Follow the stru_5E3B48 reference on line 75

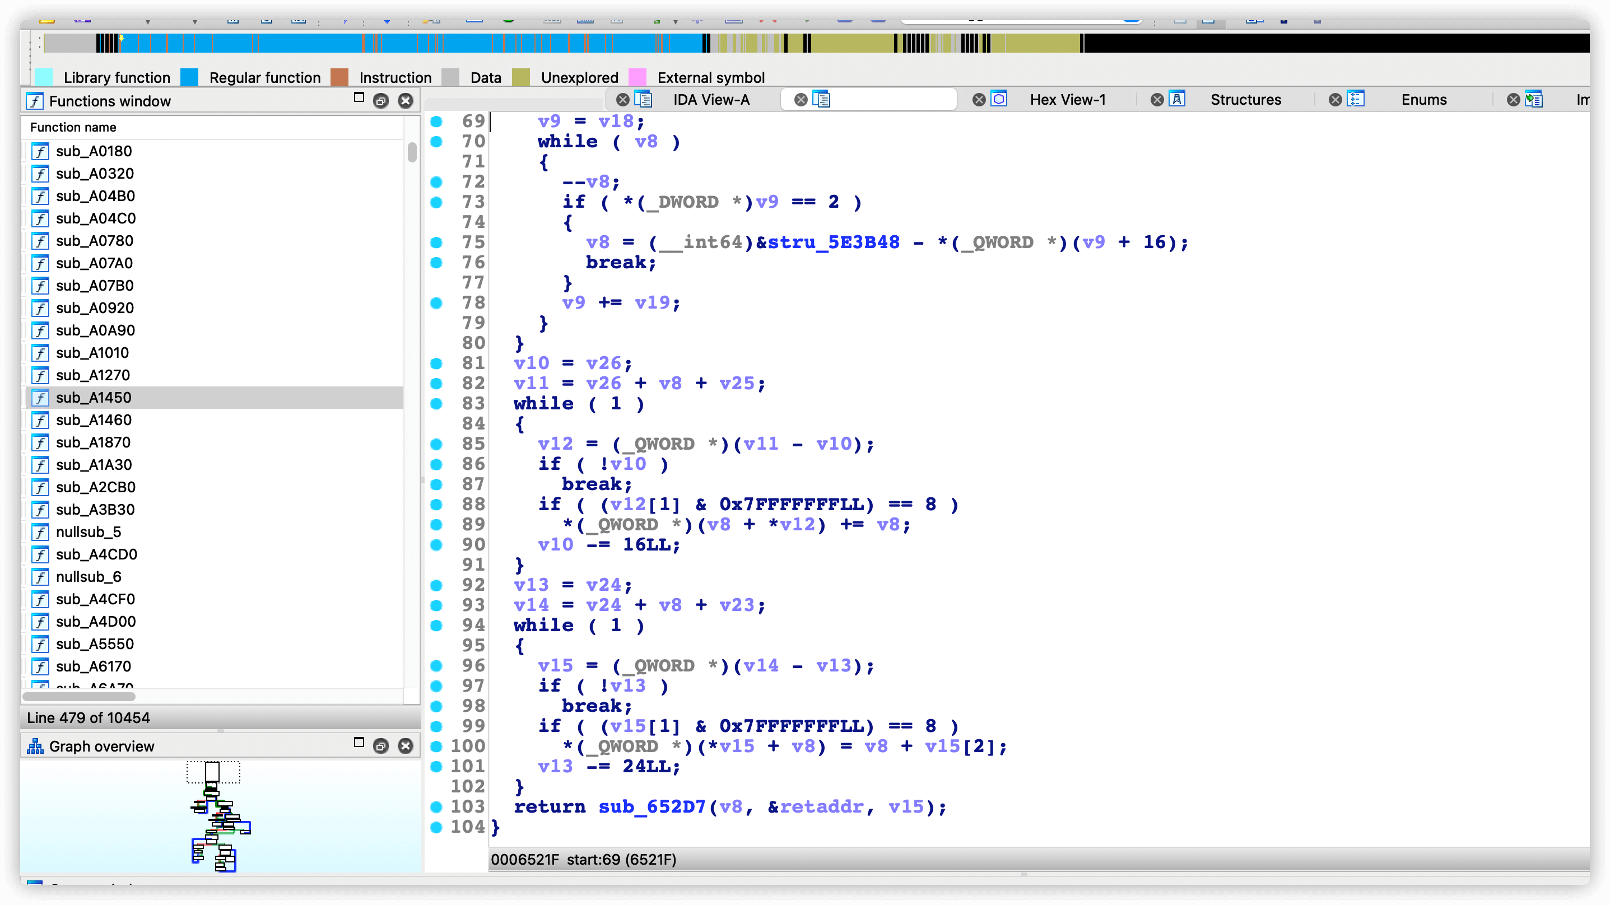(834, 242)
